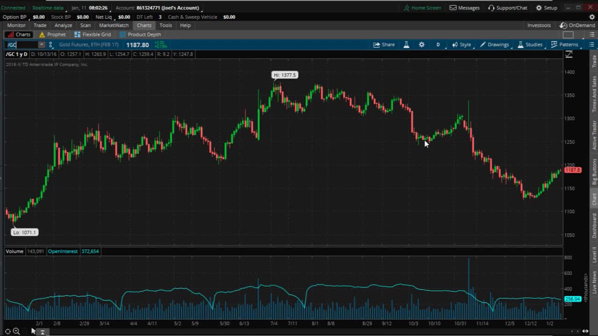Open list menu icon below OnDemand
Image resolution: width=598 pixels, height=336 pixels.
591,35
